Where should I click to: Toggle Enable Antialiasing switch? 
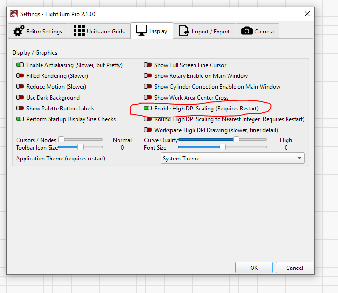[20, 65]
